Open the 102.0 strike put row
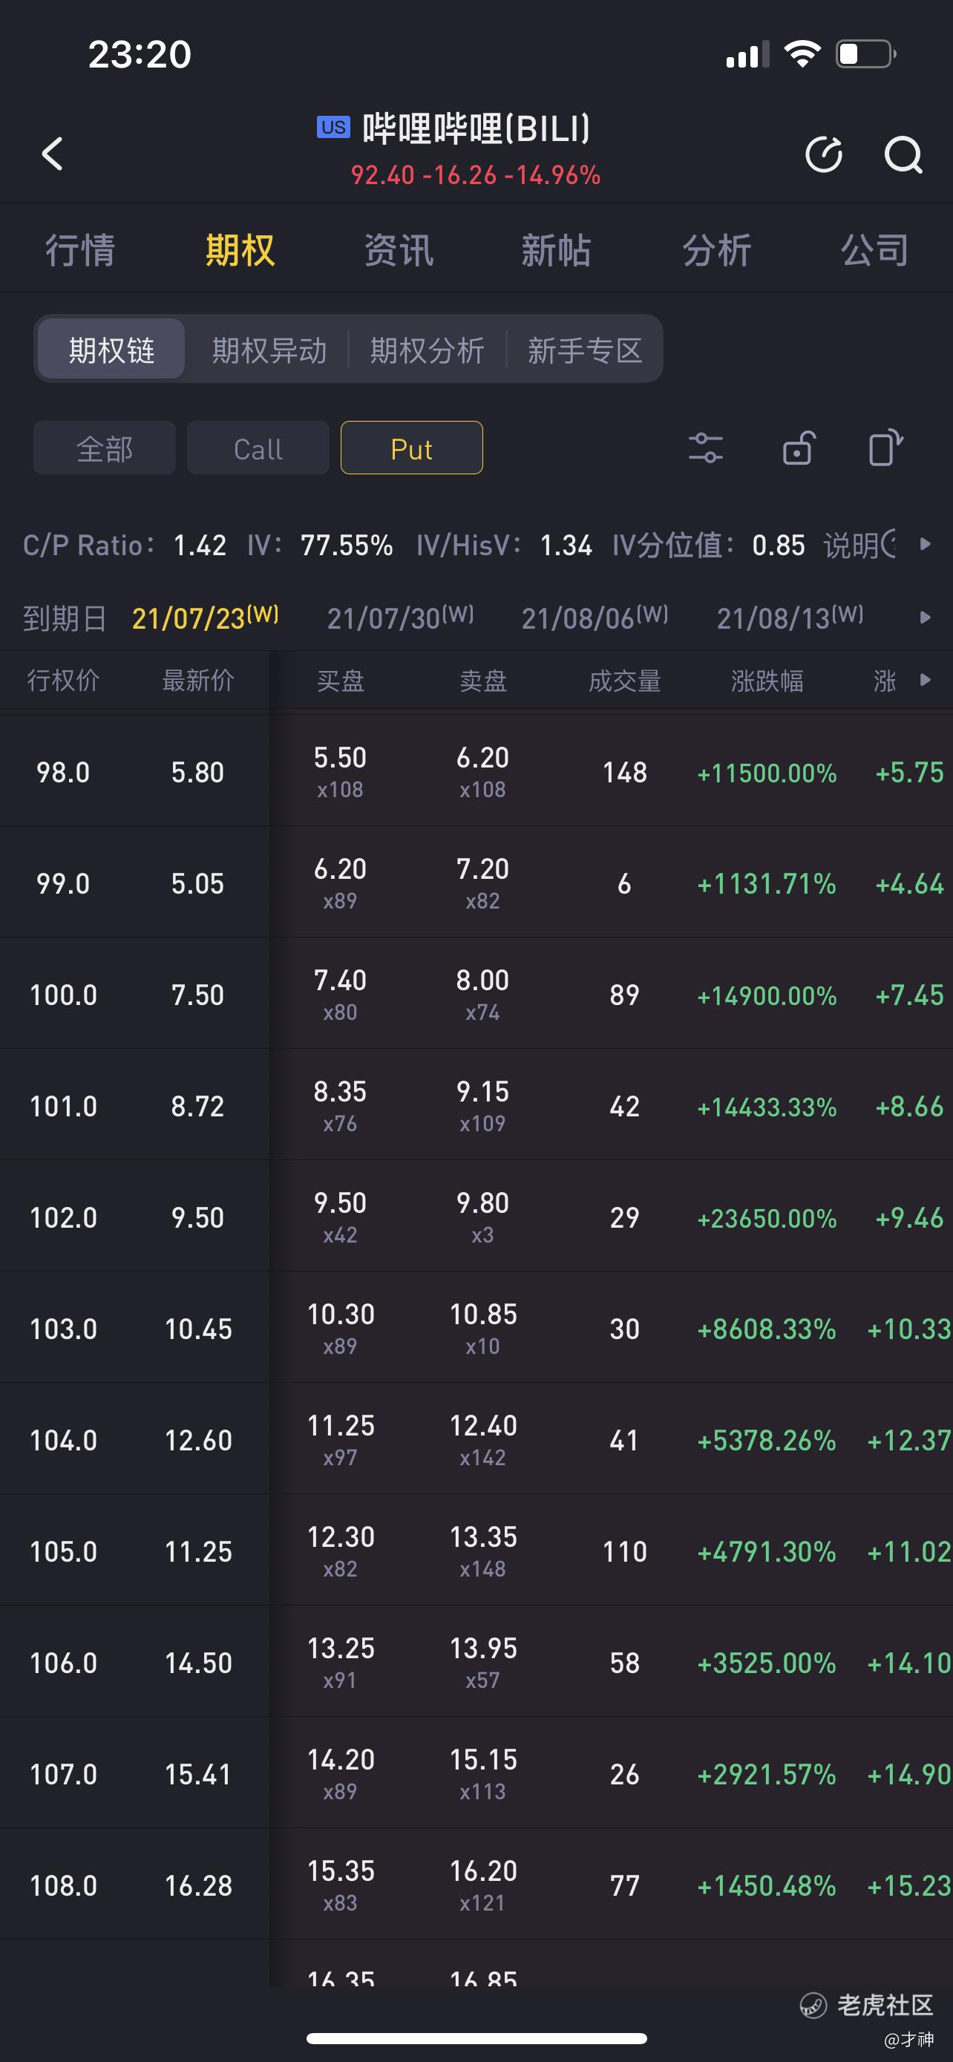Screen dimensions: 953x2062 476,1217
